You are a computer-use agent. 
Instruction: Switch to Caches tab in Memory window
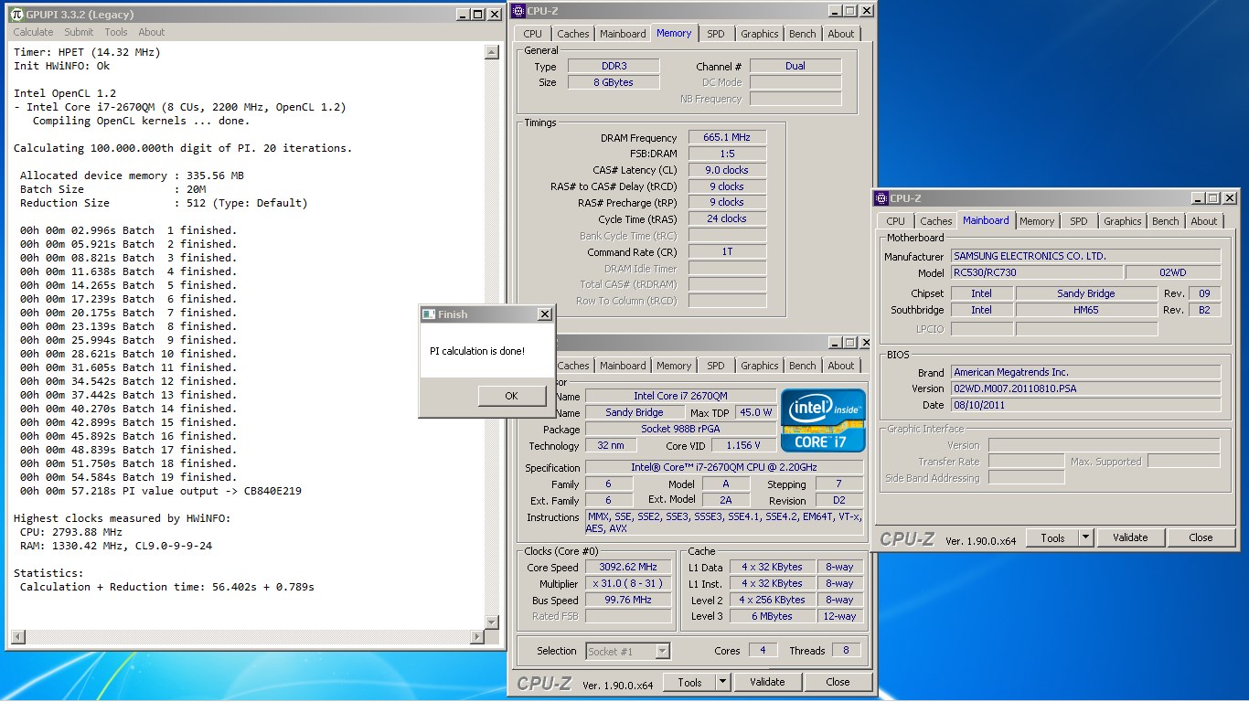tap(573, 34)
